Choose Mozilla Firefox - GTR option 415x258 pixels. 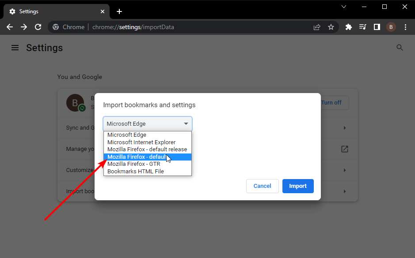tap(148, 164)
